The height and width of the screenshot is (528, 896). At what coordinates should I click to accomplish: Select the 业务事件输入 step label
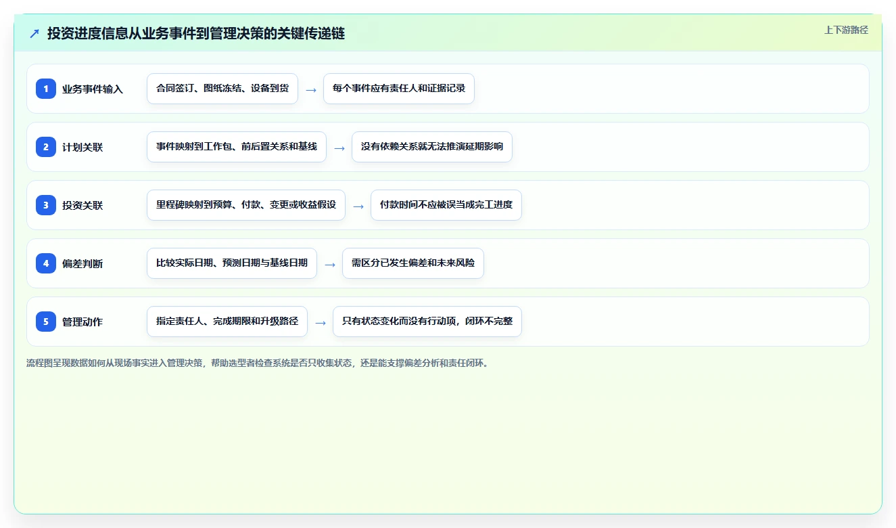click(93, 89)
